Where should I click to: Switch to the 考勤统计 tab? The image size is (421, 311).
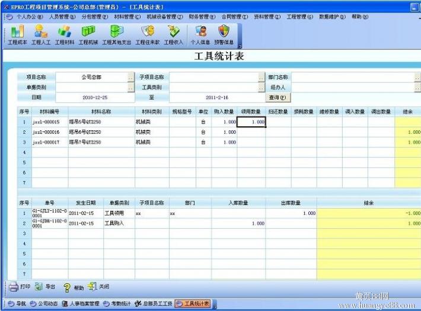click(117, 304)
